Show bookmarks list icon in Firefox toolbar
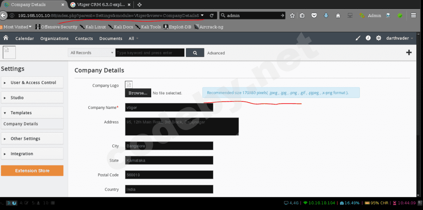423x210 pixels. click(x=302, y=16)
